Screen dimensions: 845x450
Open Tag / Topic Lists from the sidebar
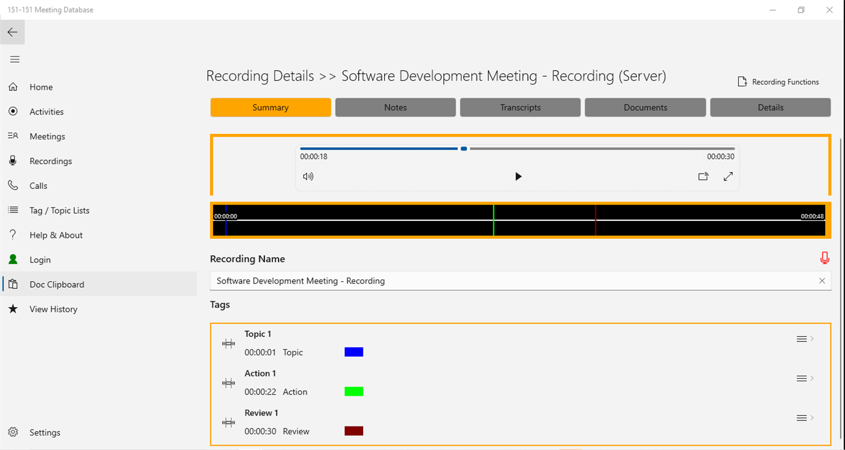tap(60, 210)
